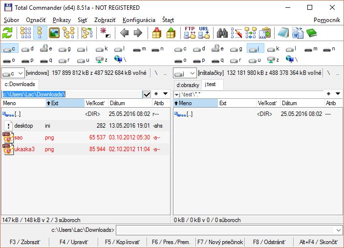The height and width of the screenshot is (248, 344).
Task: Open right panel directory history arrow
Action: 338,94
